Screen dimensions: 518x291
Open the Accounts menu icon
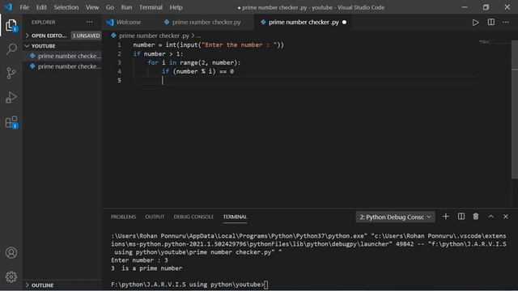[x=11, y=253]
